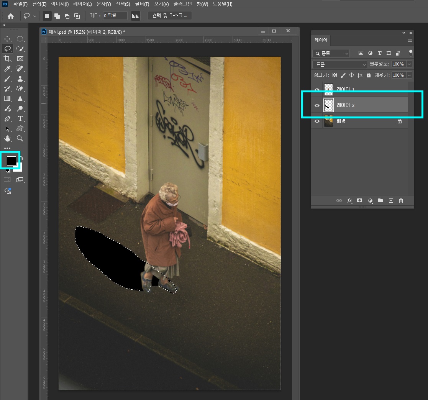This screenshot has height=400, width=428.
Task: Toggle lock position icon
Action: pos(352,75)
